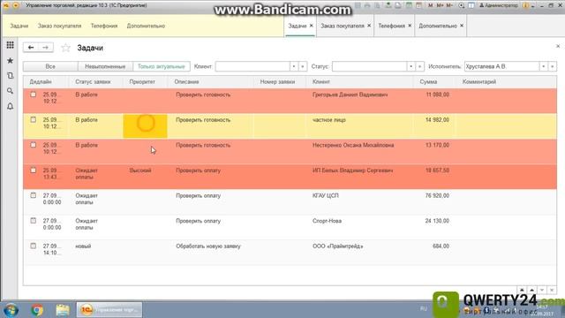Click the Search magnifier in left sidebar
The height and width of the screenshot is (318, 565).
(x=10, y=91)
